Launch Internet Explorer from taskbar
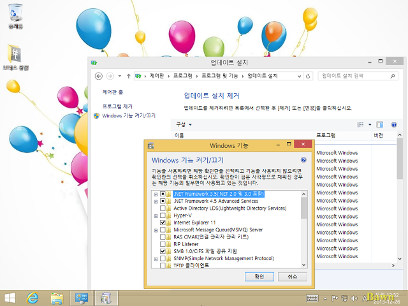The image size is (408, 306). tap(33, 298)
